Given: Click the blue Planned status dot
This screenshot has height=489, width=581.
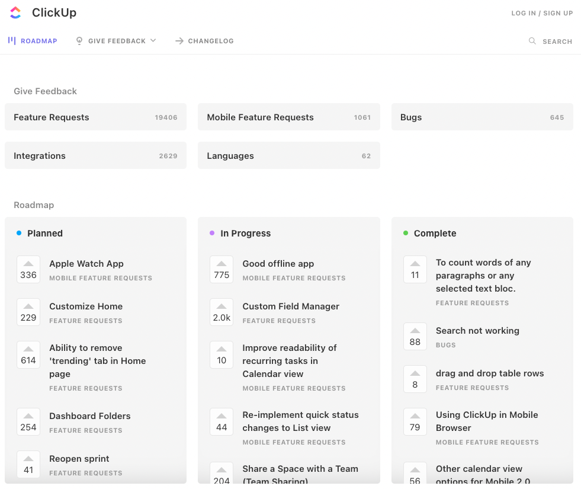Looking at the screenshot, I should coord(19,233).
